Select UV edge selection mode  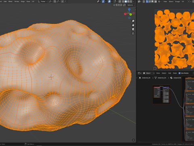pyautogui.click(x=150, y=2)
